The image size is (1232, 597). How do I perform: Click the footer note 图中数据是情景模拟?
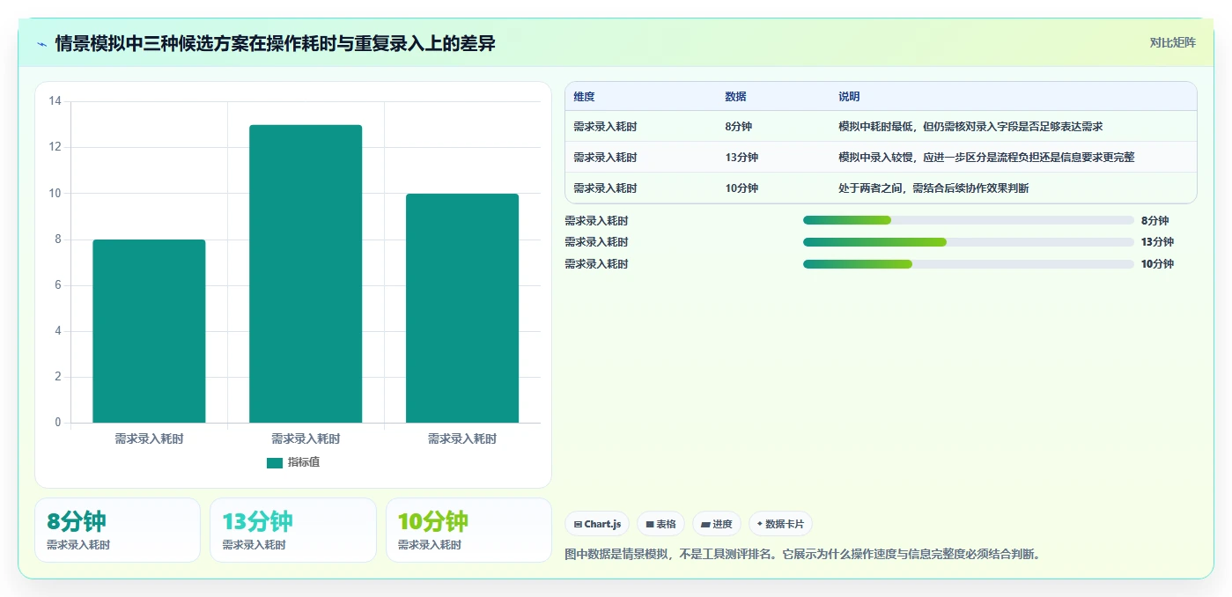pyautogui.click(x=802, y=554)
